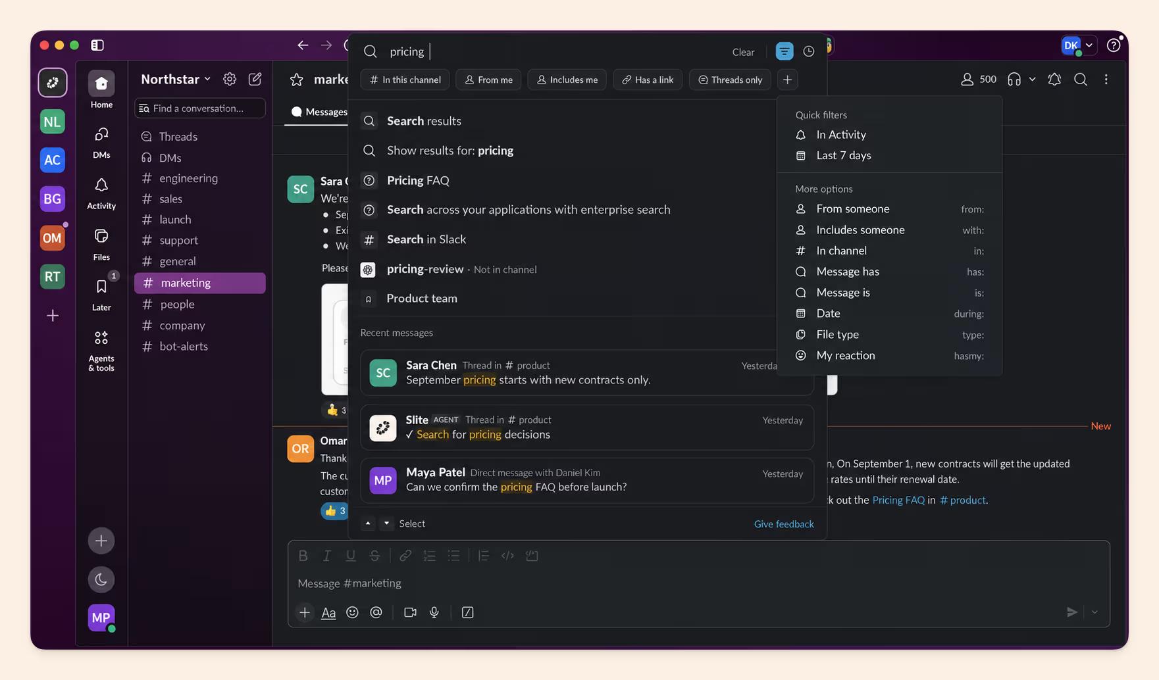The height and width of the screenshot is (680, 1159).
Task: Choose the My reaction option
Action: coord(889,355)
